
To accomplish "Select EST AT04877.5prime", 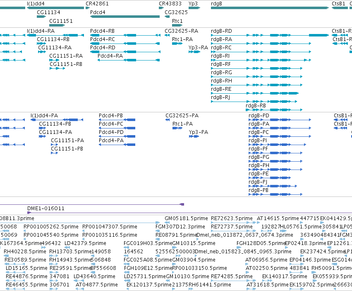I will click(x=96, y=284).
